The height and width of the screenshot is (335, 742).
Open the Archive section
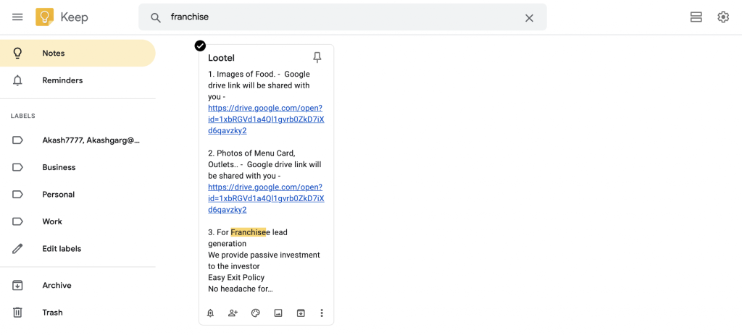[78, 285]
